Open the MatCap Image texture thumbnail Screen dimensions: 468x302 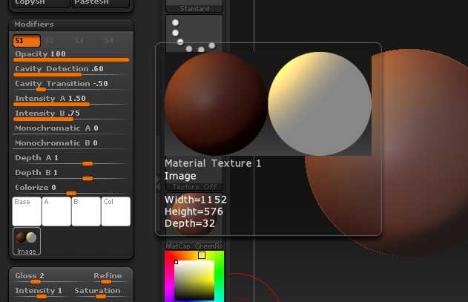pos(27,241)
